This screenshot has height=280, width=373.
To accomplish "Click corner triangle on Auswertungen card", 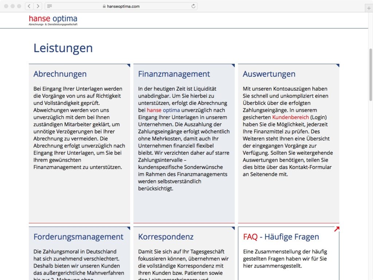I will pos(337,66).
